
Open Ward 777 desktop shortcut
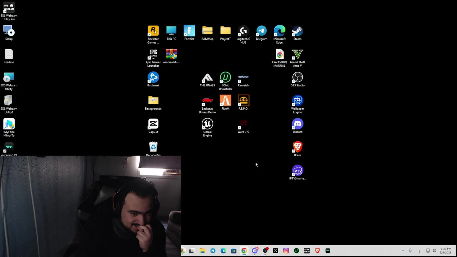coord(243,126)
